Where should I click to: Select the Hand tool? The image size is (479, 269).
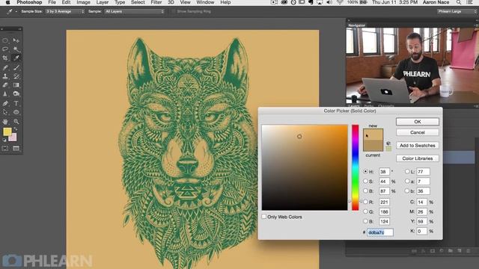pos(5,121)
